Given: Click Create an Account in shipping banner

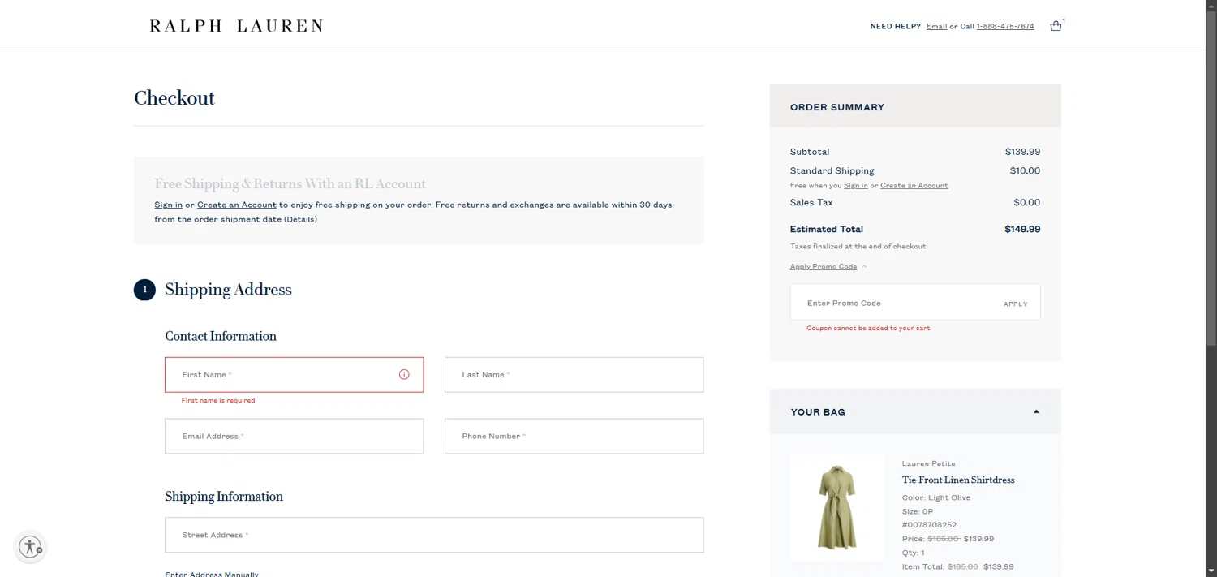Looking at the screenshot, I should tap(236, 205).
